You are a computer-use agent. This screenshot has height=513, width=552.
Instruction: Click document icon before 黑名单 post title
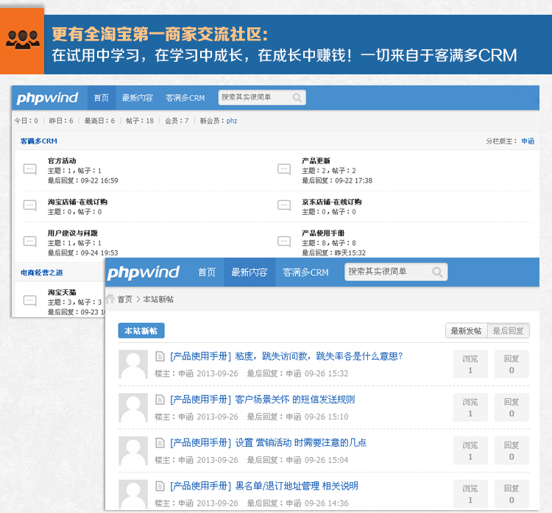coord(160,487)
